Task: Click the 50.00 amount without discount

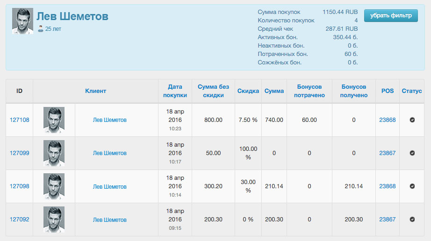Action: (213, 153)
